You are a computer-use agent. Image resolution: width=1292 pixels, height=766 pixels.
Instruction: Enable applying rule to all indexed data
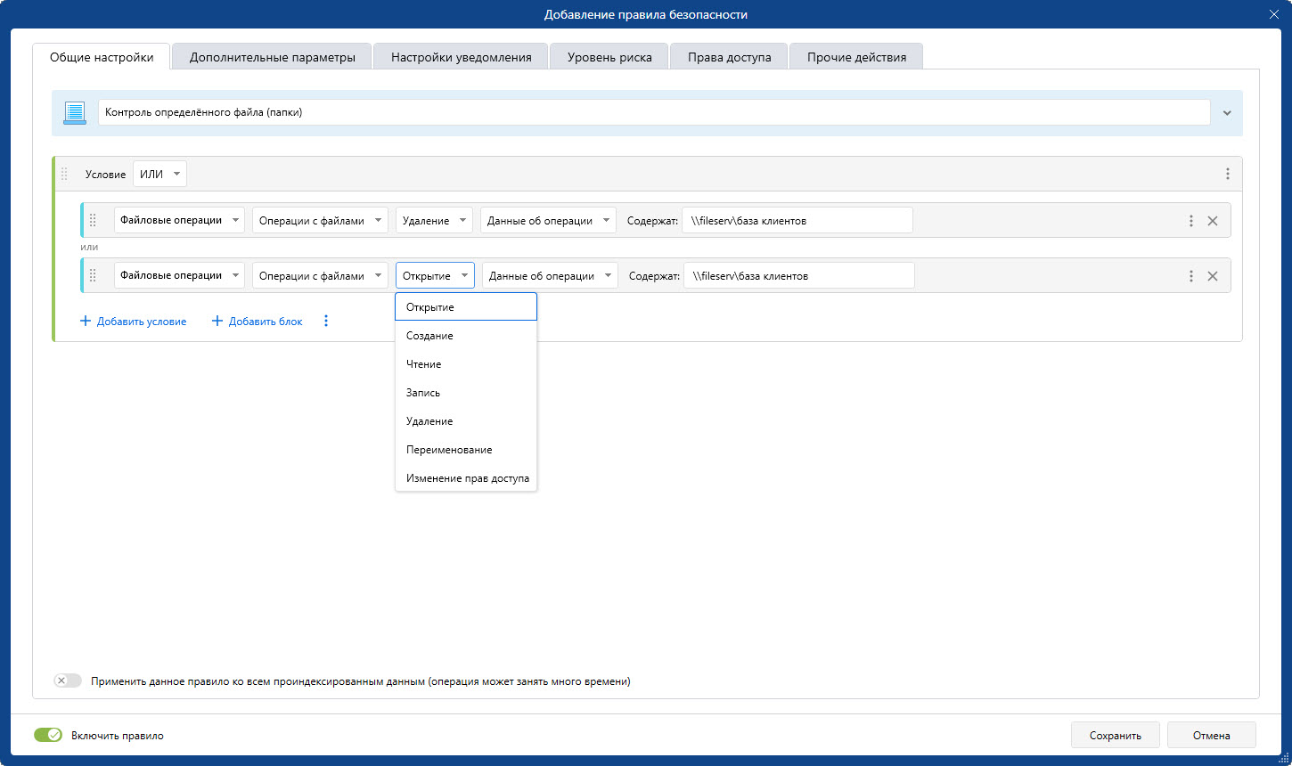point(68,681)
